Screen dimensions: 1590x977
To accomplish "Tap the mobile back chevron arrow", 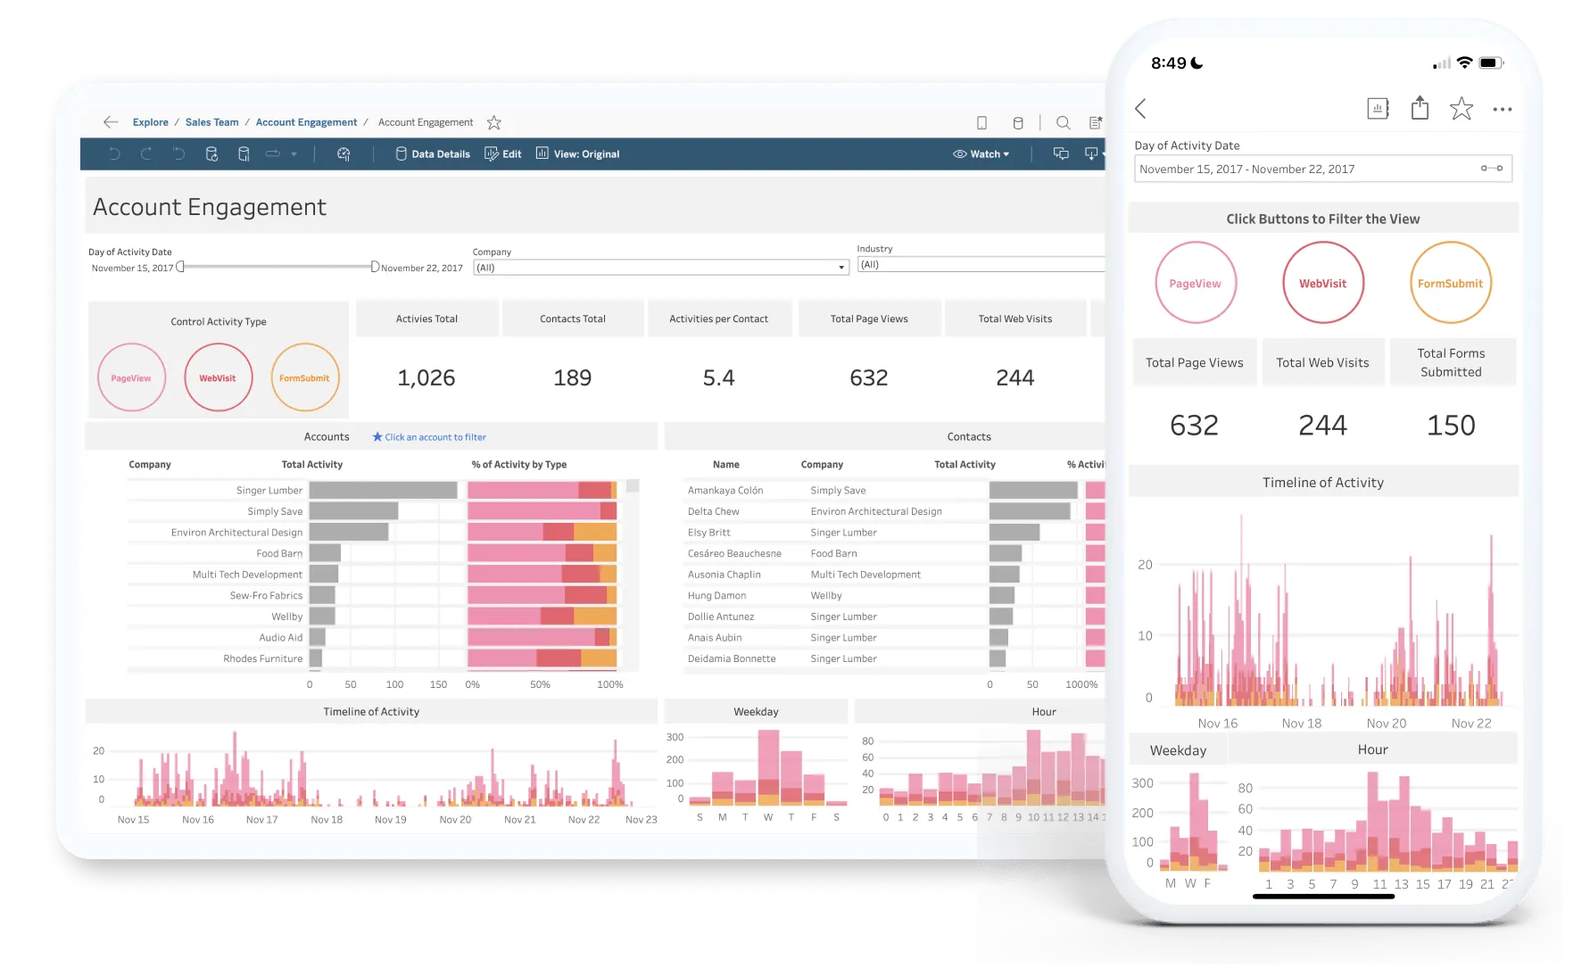I will 1140,109.
